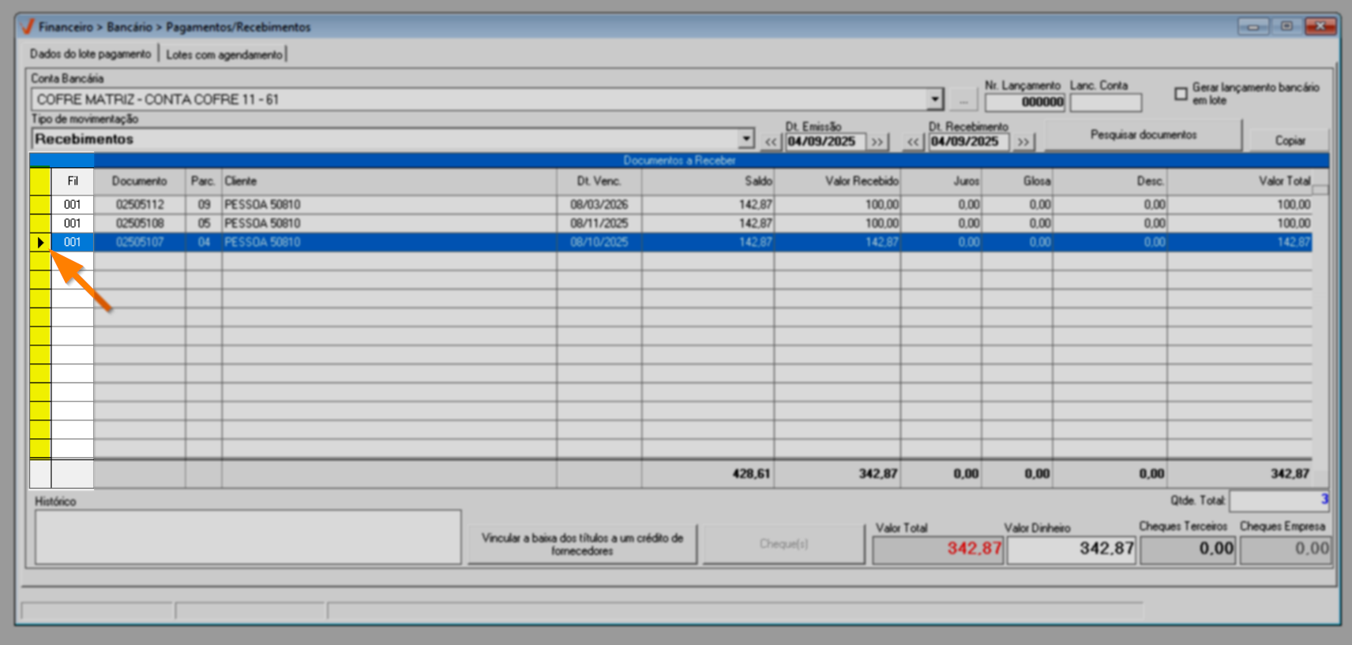Image resolution: width=1352 pixels, height=645 pixels.
Task: Click the yellow row marker for document 02505112
Action: (40, 204)
